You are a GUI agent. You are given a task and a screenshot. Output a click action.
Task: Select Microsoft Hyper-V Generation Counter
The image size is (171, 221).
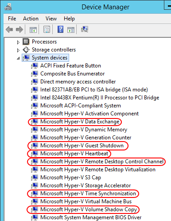coord(86,138)
